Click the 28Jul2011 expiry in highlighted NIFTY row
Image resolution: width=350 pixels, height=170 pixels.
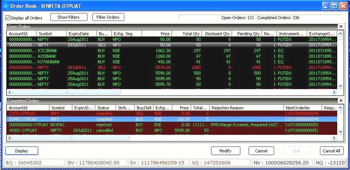coord(76,45)
